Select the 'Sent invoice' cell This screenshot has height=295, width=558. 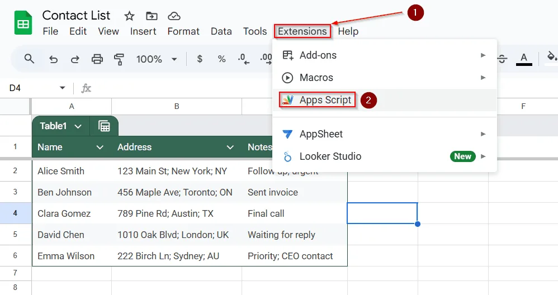(x=294, y=192)
